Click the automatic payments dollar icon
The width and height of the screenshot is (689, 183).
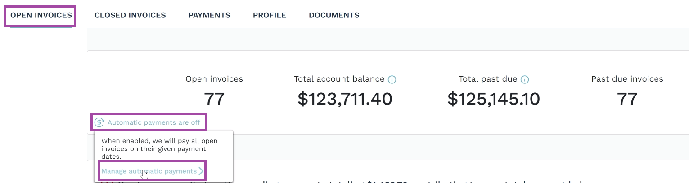point(99,122)
